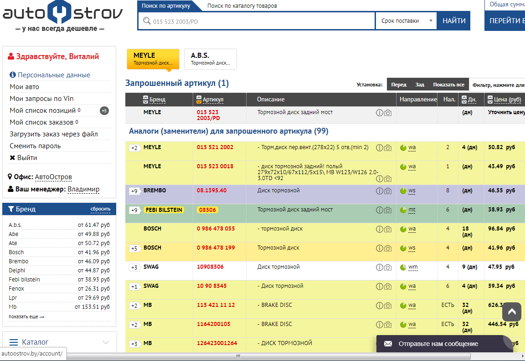Image resolution: width=525 pixels, height=361 pixels.
Task: Sort table by Бренд sort icon
Action: point(145,100)
